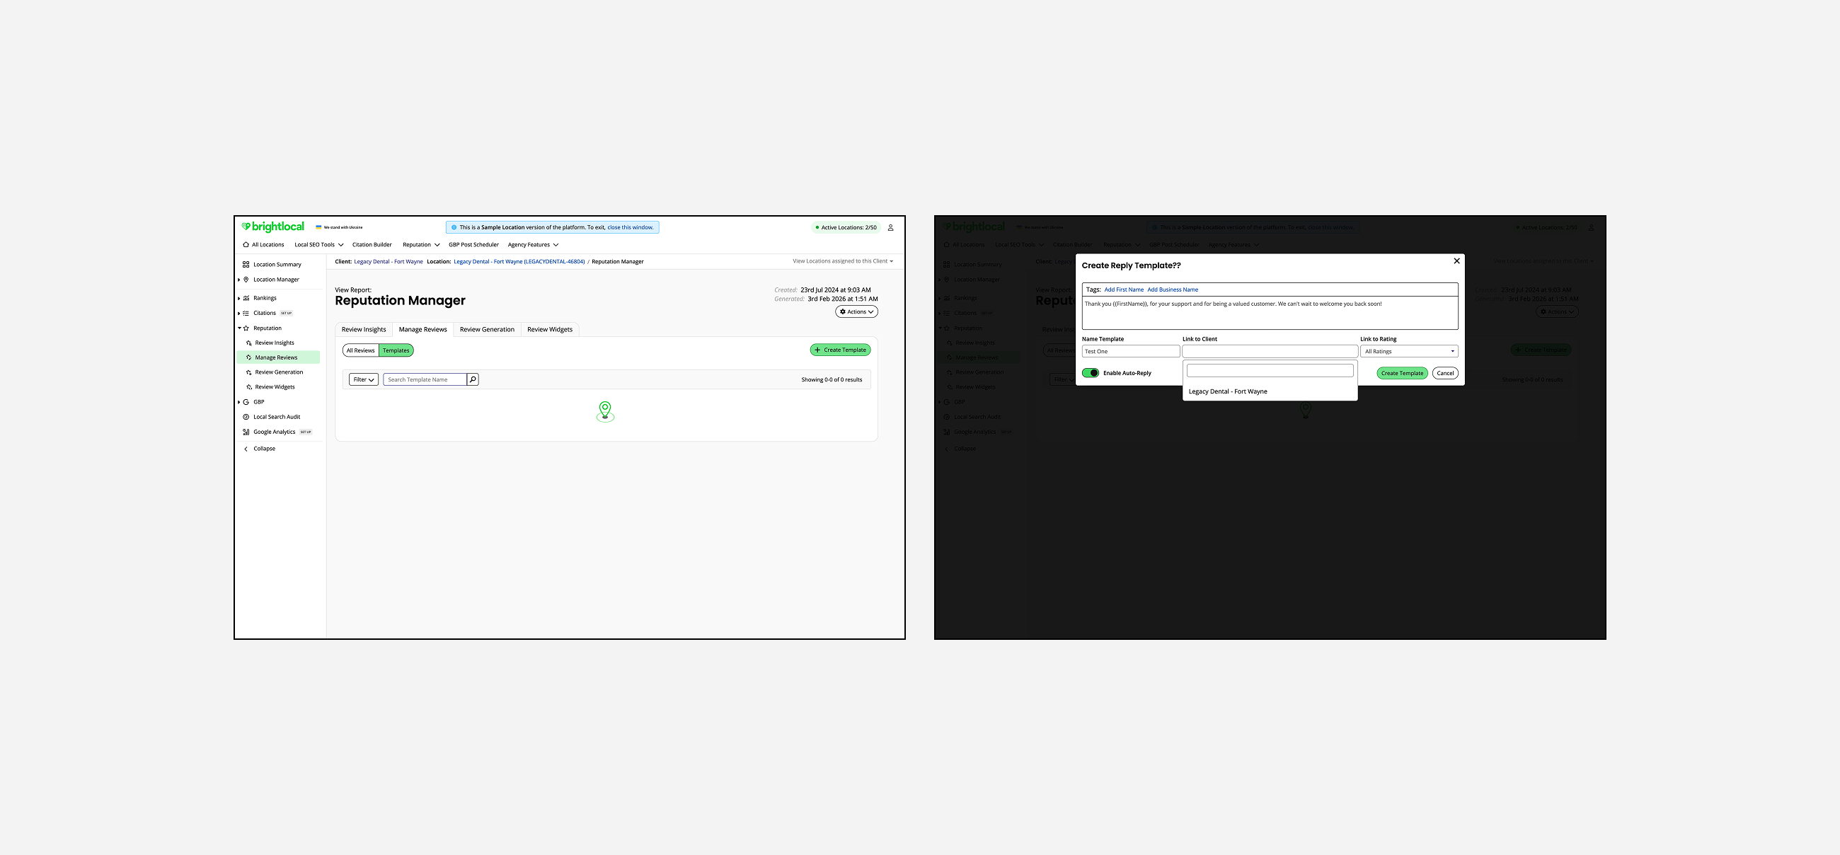The width and height of the screenshot is (1840, 855).
Task: Click the Ukraine flag badge in the left screen
Action: [x=339, y=227]
